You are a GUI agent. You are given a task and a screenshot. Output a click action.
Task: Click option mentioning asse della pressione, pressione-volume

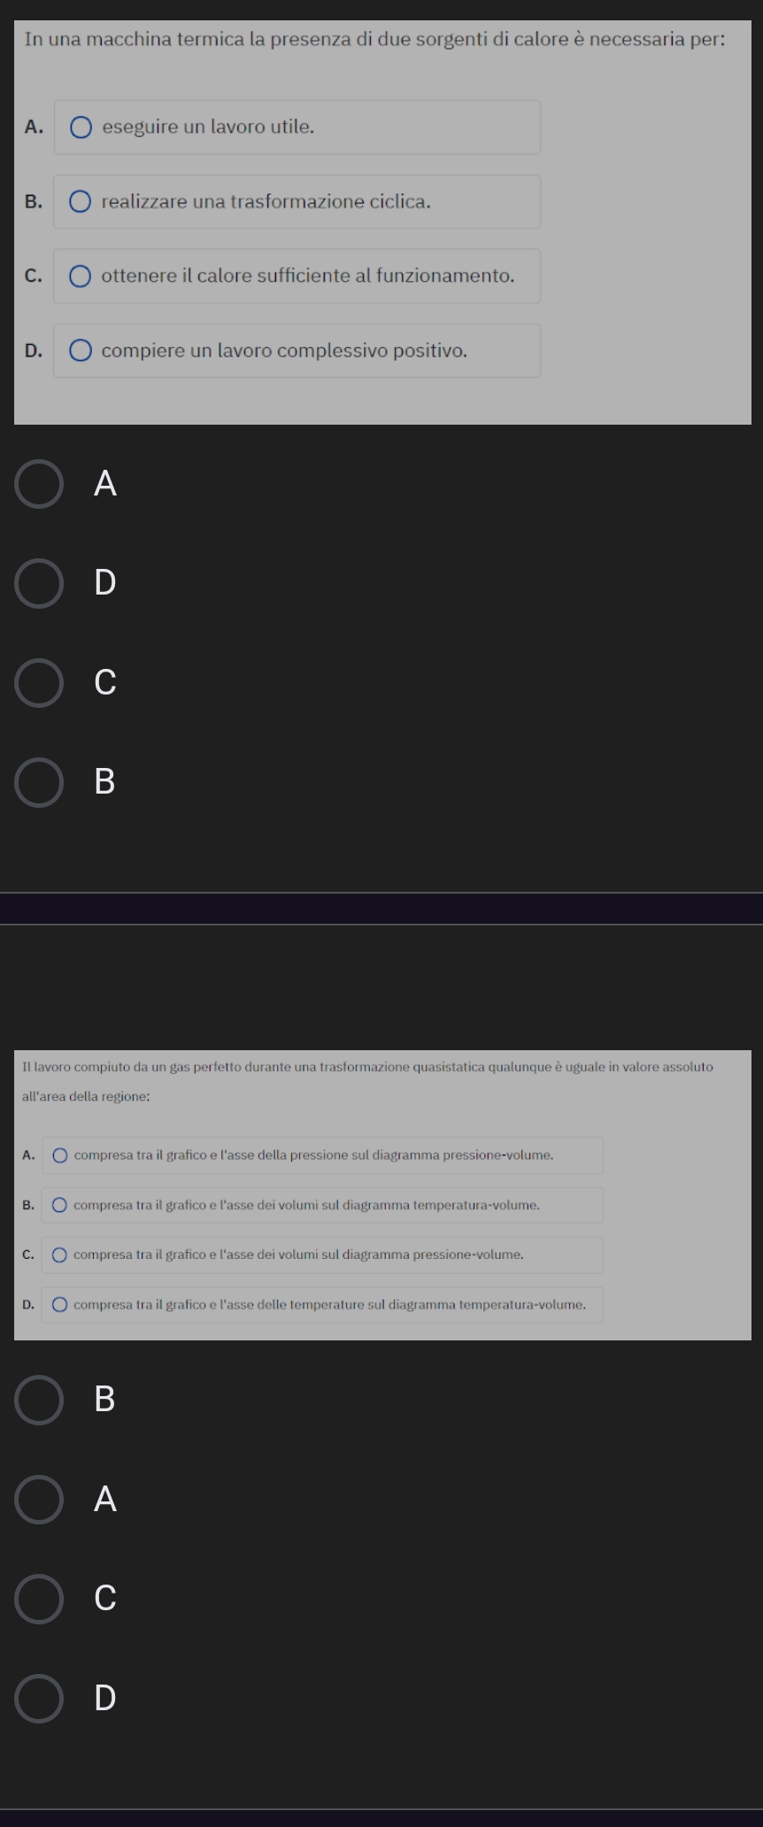pyautogui.click(x=323, y=1155)
